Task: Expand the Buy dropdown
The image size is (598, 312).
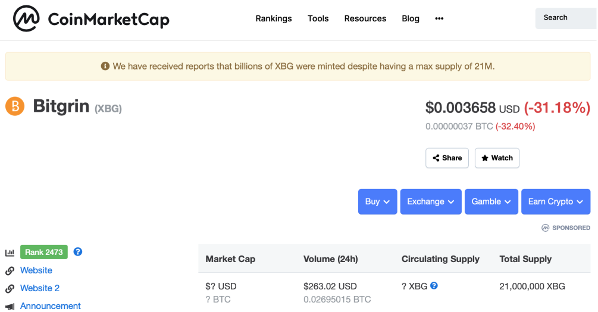Action: pos(378,201)
